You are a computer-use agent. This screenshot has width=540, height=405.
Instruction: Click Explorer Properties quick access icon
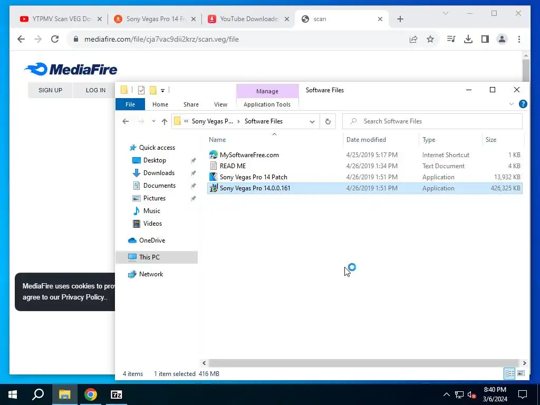141,90
